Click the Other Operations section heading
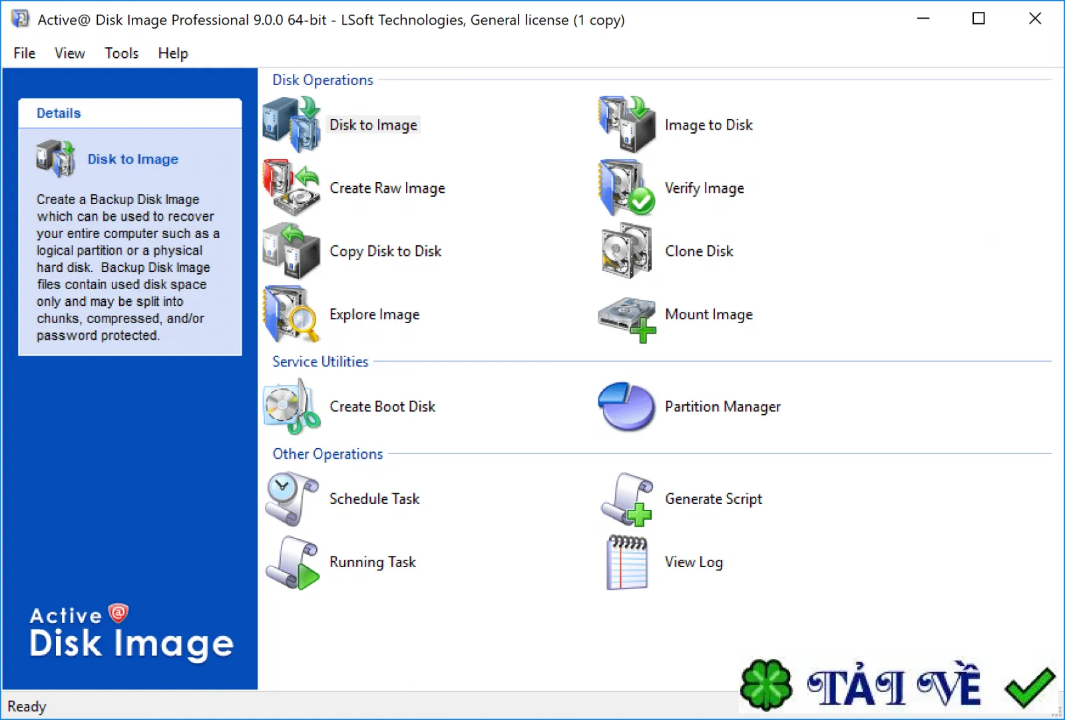The height and width of the screenshot is (720, 1065). pyautogui.click(x=328, y=454)
